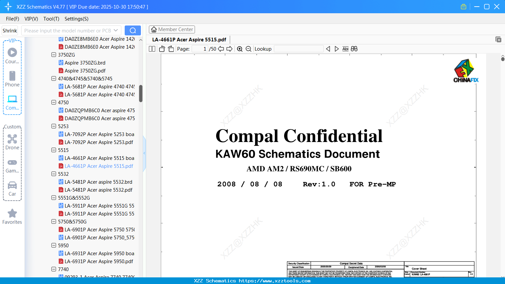Open LA-5481P Acer aspire 5532.brd
The width and height of the screenshot is (505, 284).
click(95, 182)
